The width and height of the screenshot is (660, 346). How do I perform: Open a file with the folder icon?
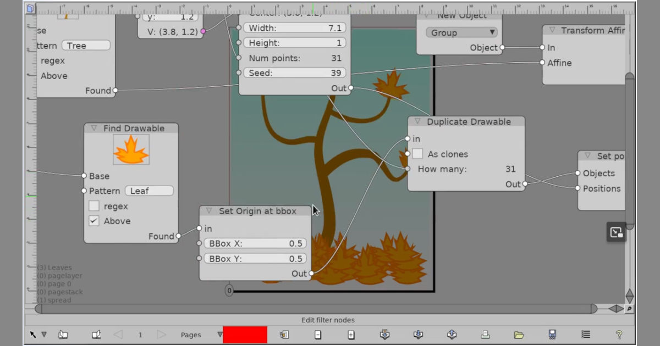tap(519, 334)
